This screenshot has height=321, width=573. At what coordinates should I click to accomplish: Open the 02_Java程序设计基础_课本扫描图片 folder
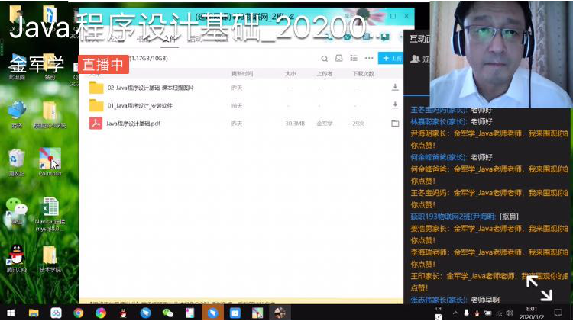tap(150, 88)
